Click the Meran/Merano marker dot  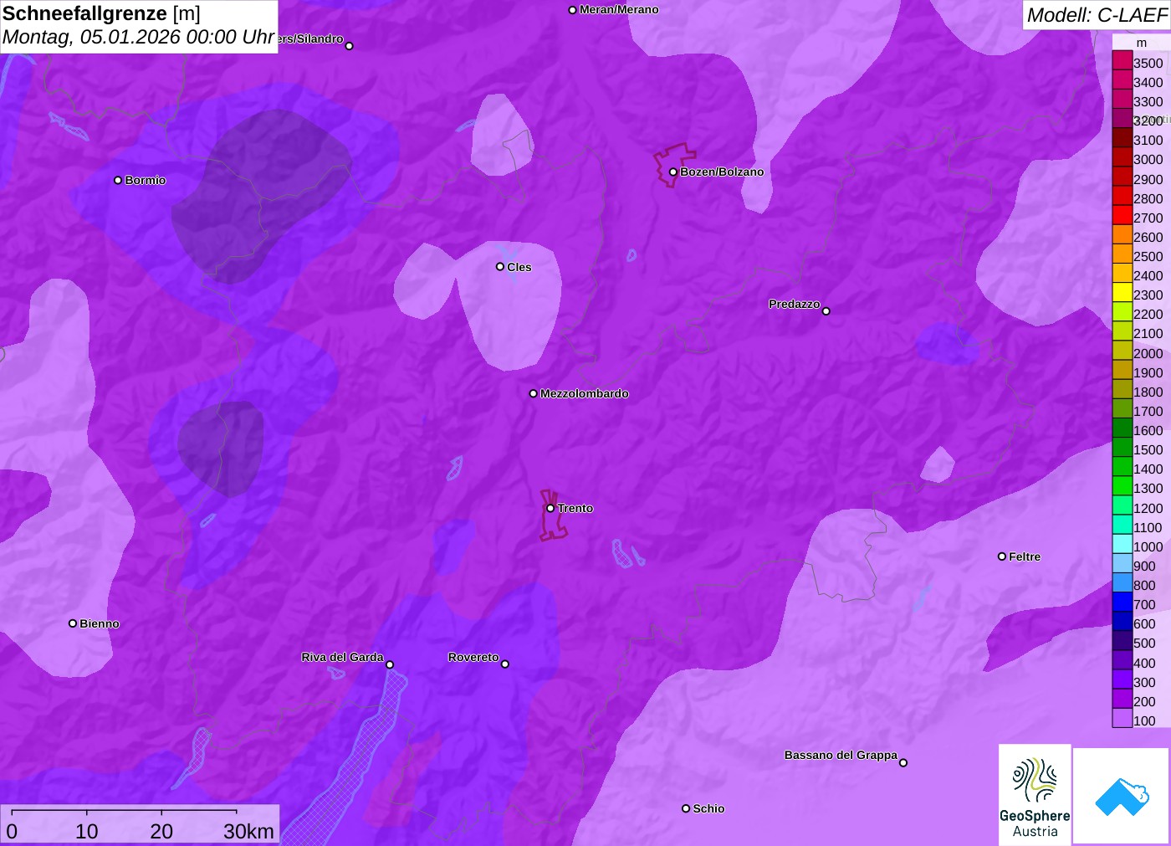[x=572, y=10]
